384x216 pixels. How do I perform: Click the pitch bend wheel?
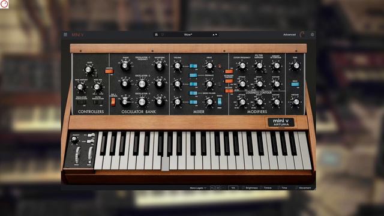click(77, 155)
